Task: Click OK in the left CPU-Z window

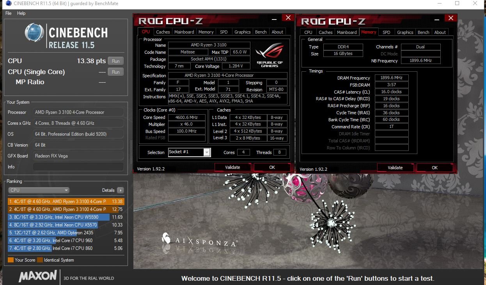Action: tap(272, 167)
